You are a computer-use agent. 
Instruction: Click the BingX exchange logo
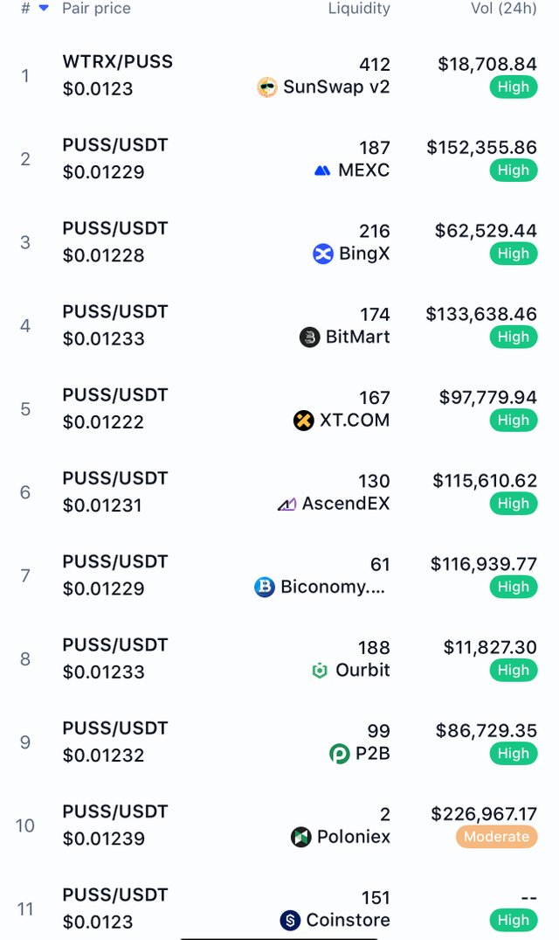[x=323, y=254]
